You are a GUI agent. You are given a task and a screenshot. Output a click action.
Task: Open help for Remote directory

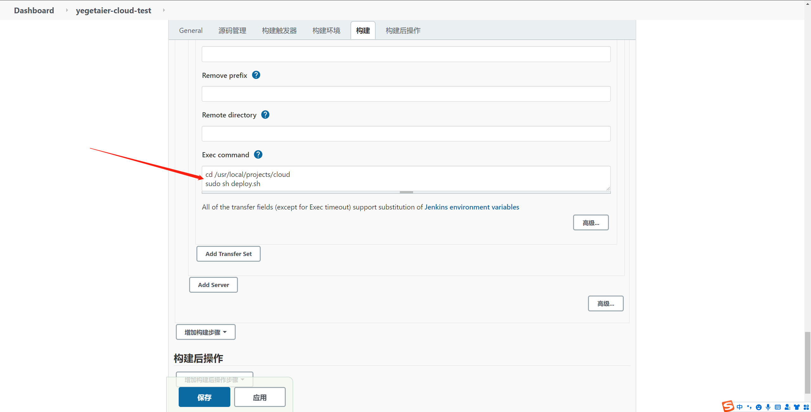(265, 115)
